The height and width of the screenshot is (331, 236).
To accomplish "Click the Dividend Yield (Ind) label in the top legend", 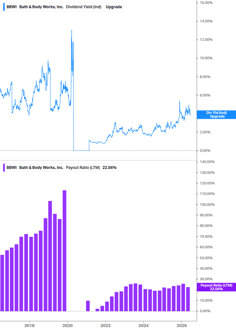I will click(84, 7).
